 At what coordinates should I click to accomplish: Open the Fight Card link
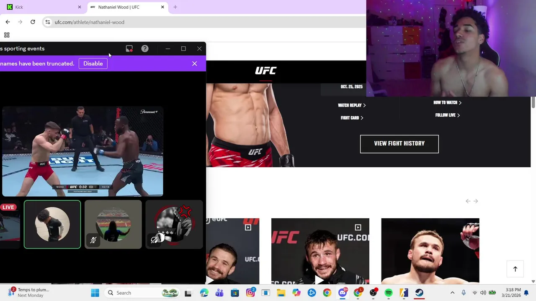coord(352,118)
